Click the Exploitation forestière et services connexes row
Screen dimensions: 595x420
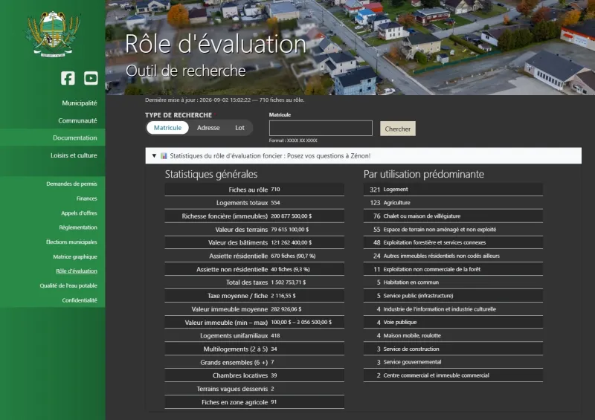[453, 242]
